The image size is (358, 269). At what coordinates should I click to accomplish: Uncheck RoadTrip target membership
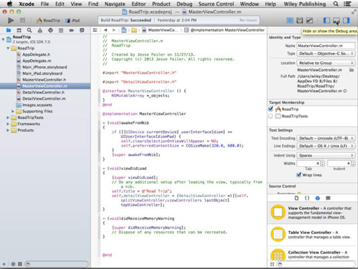pos(271,109)
